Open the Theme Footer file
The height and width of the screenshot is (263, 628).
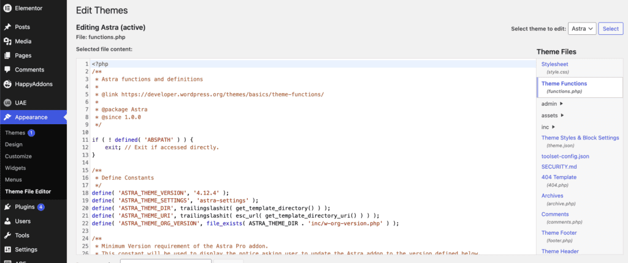pos(559,232)
